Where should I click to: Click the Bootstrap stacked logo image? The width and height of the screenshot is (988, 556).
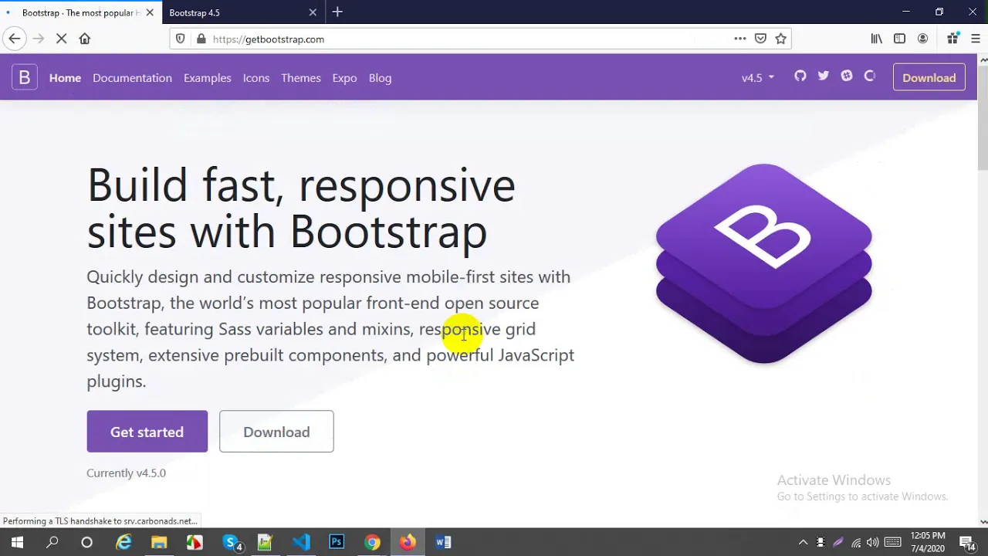pos(764,263)
